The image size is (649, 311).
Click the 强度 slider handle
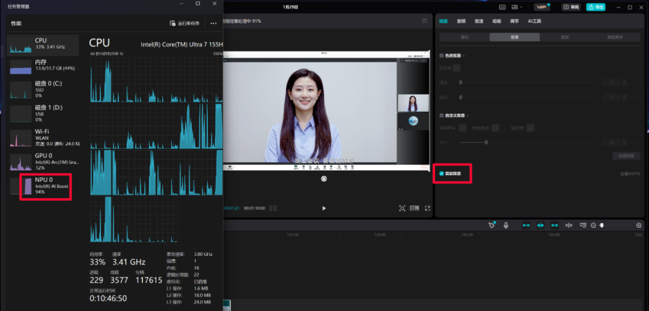(461, 83)
